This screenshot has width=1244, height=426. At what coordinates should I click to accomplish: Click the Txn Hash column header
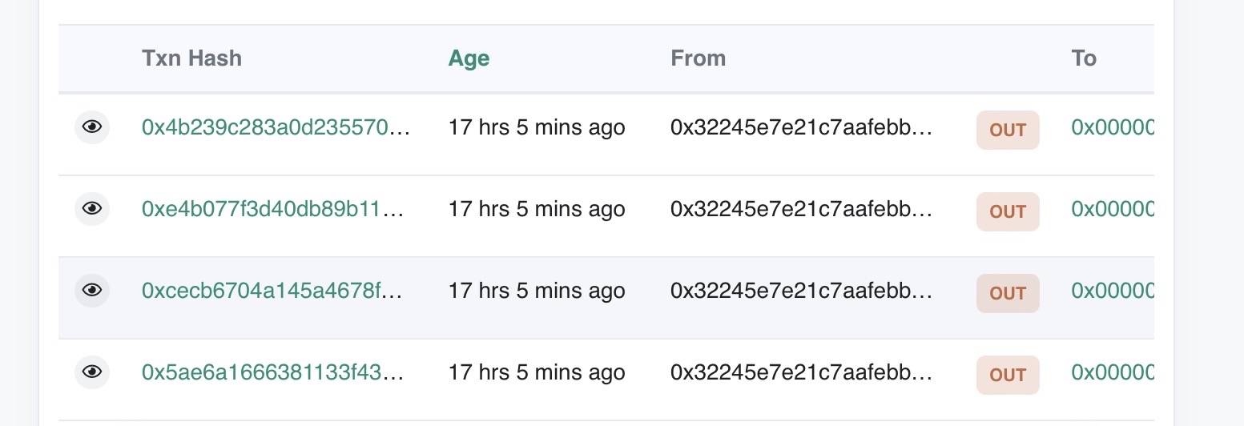coord(191,58)
